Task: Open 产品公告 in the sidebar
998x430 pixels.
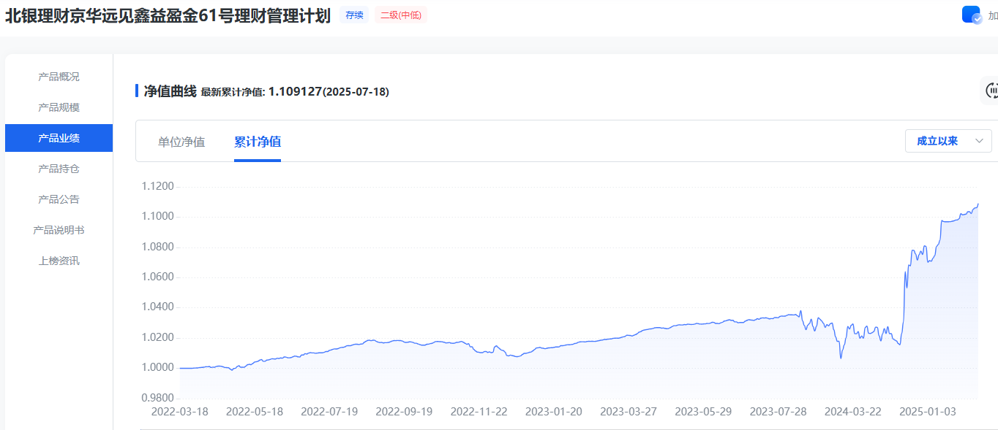Action: point(59,199)
